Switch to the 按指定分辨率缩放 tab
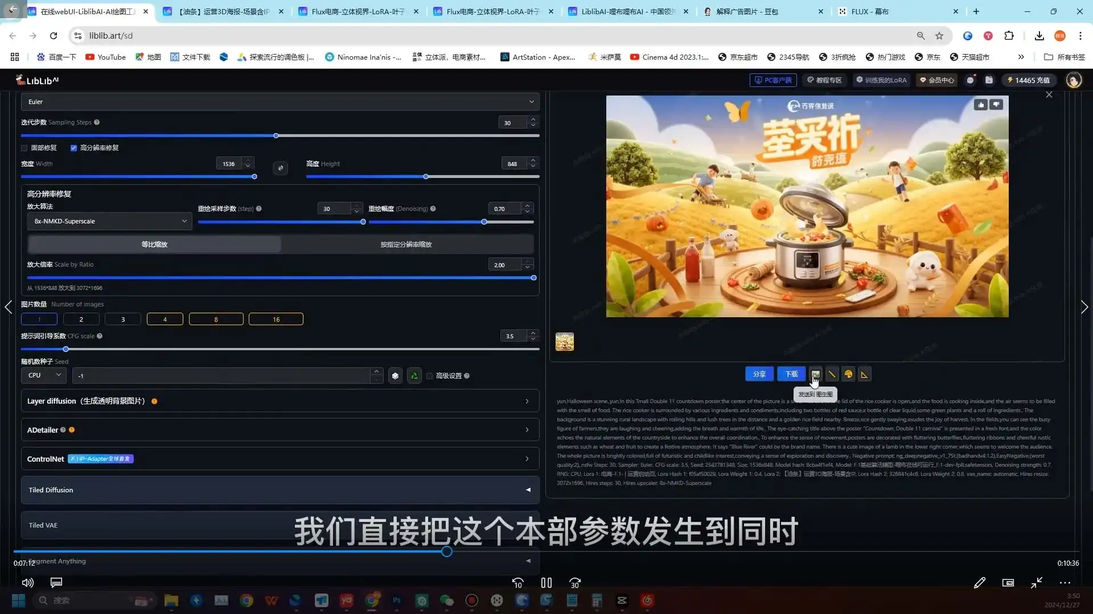Viewport: 1093px width, 614px height. 406,244
